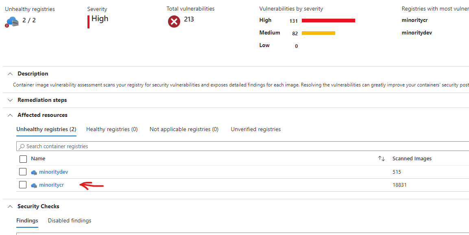Click the Search container registries field
469x235 pixels.
tap(244, 146)
